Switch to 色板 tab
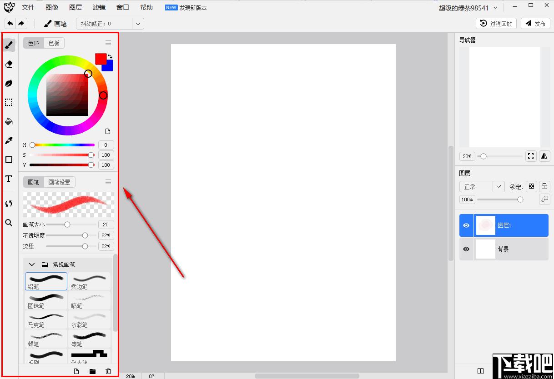554x379 pixels. tap(54, 43)
